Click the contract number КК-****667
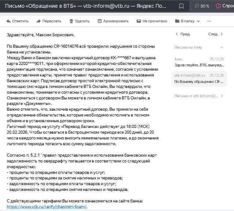This screenshot has width=234, height=211. 121,58
